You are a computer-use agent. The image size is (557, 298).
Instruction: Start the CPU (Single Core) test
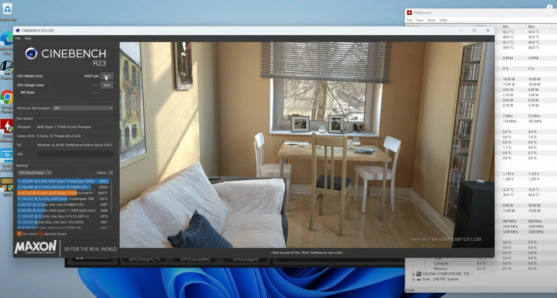pyautogui.click(x=107, y=85)
